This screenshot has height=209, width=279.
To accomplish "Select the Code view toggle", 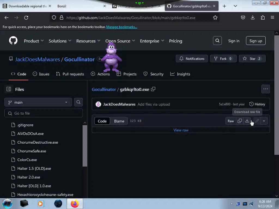I will click(x=102, y=121).
